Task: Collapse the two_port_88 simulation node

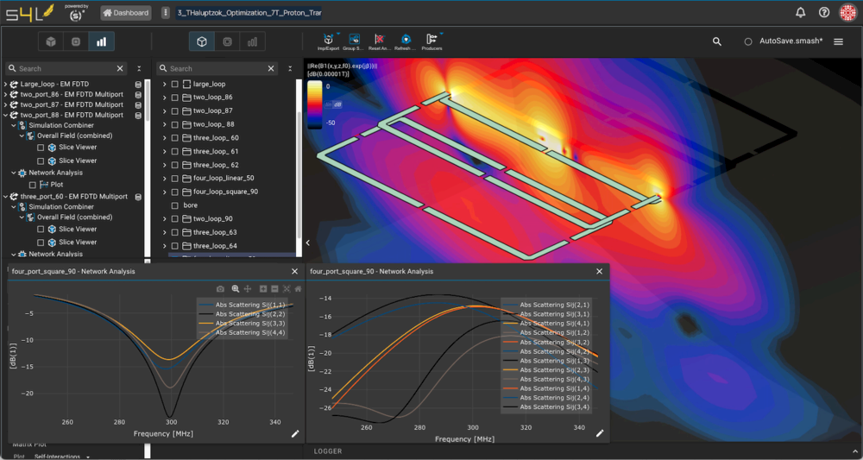Action: tap(6, 115)
